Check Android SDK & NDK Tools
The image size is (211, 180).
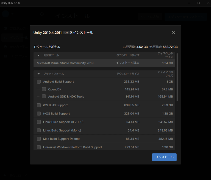point(44,96)
